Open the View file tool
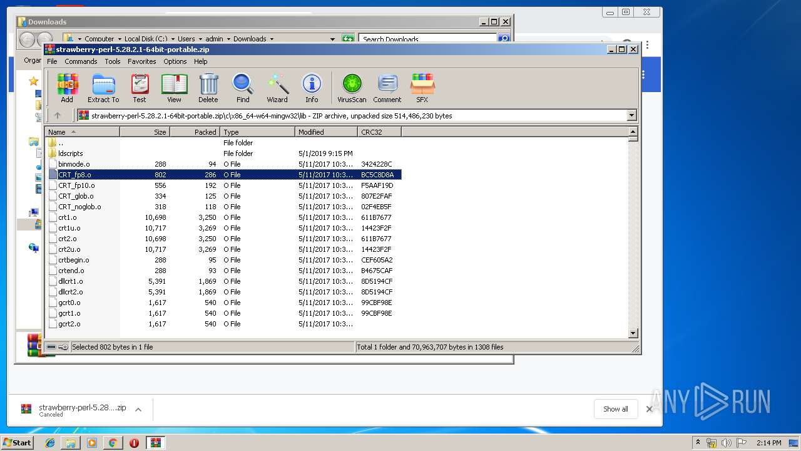Viewport: 801px width, 451px height. coord(174,88)
